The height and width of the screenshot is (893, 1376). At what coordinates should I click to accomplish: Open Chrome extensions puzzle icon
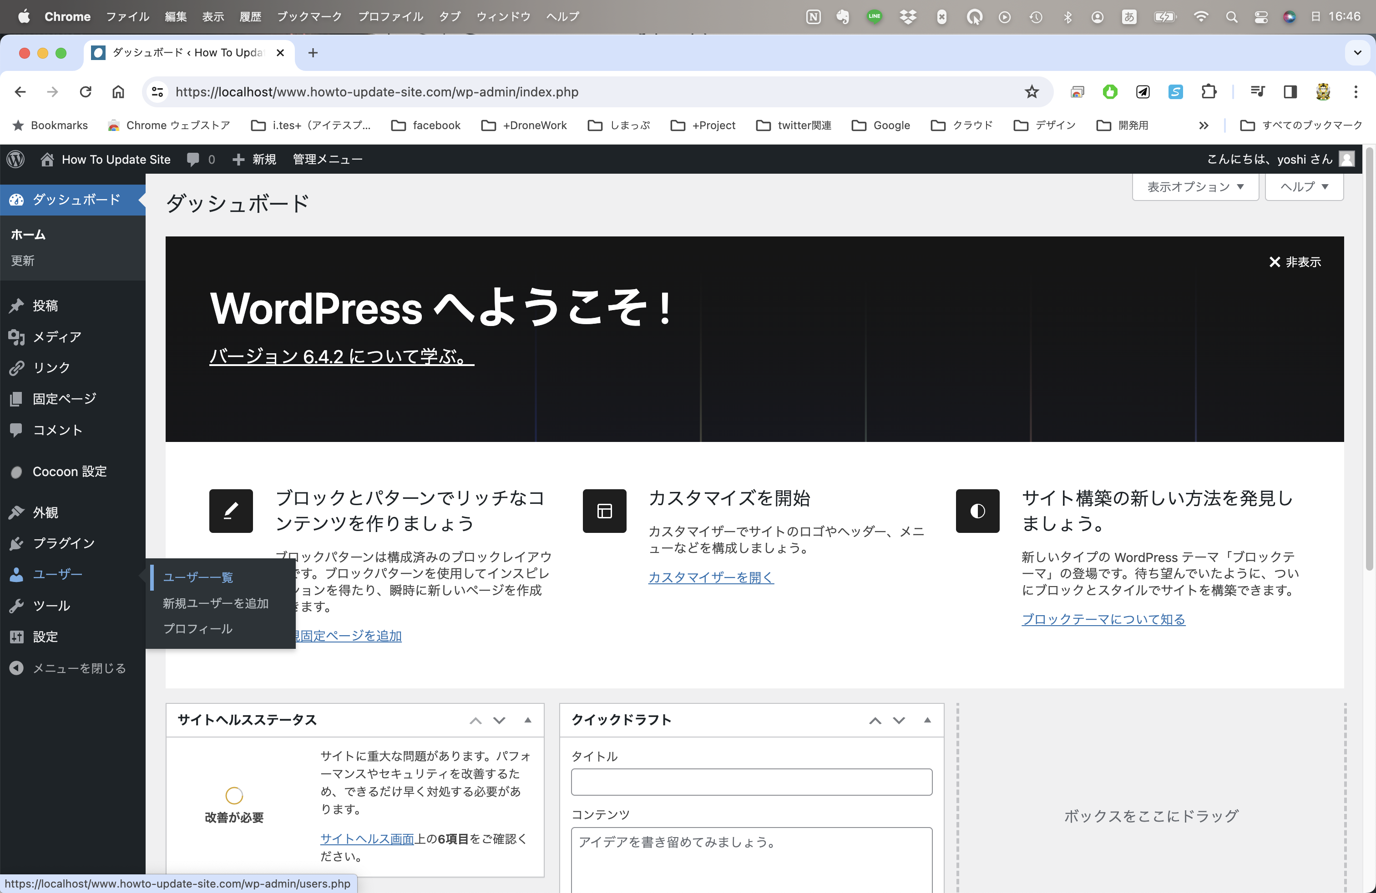(x=1209, y=92)
